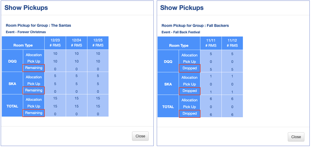Click the Event - Forever Christmas text
The height and width of the screenshot is (147, 311).
tap(26, 32)
